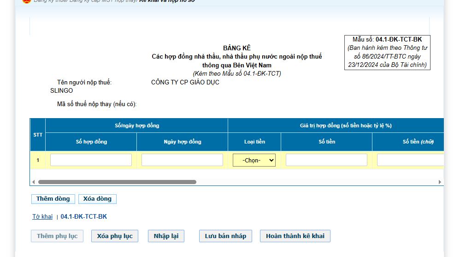Open the Loại tiền currency dropdown

[254, 160]
